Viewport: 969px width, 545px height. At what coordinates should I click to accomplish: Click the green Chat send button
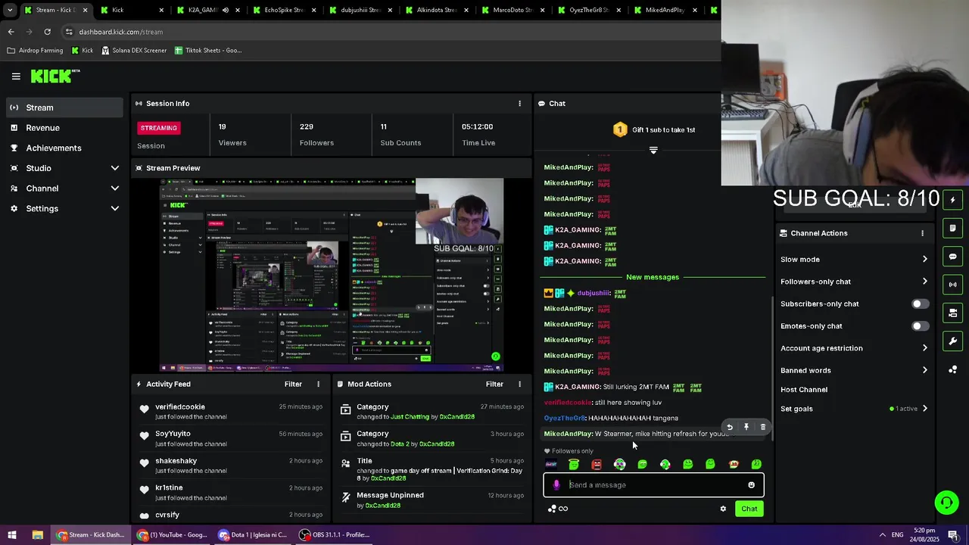(749, 509)
